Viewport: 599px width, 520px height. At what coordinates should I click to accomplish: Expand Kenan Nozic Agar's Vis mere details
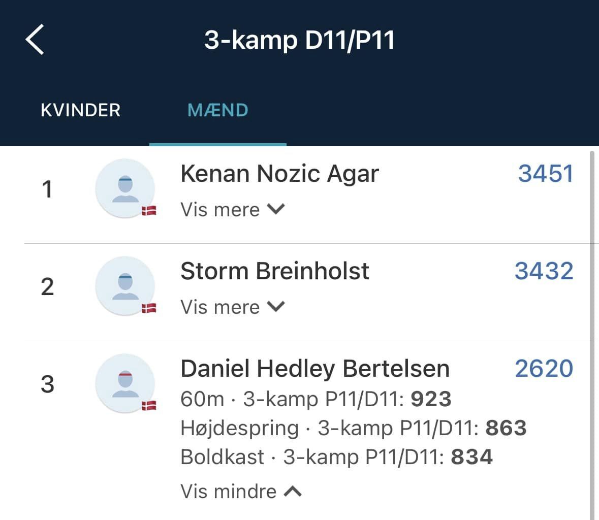point(233,210)
